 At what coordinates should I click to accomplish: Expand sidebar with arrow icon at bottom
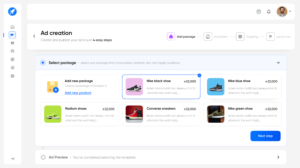[12, 159]
